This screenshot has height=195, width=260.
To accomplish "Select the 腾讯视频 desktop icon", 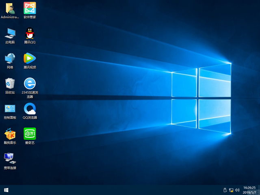I will click(x=30, y=58).
